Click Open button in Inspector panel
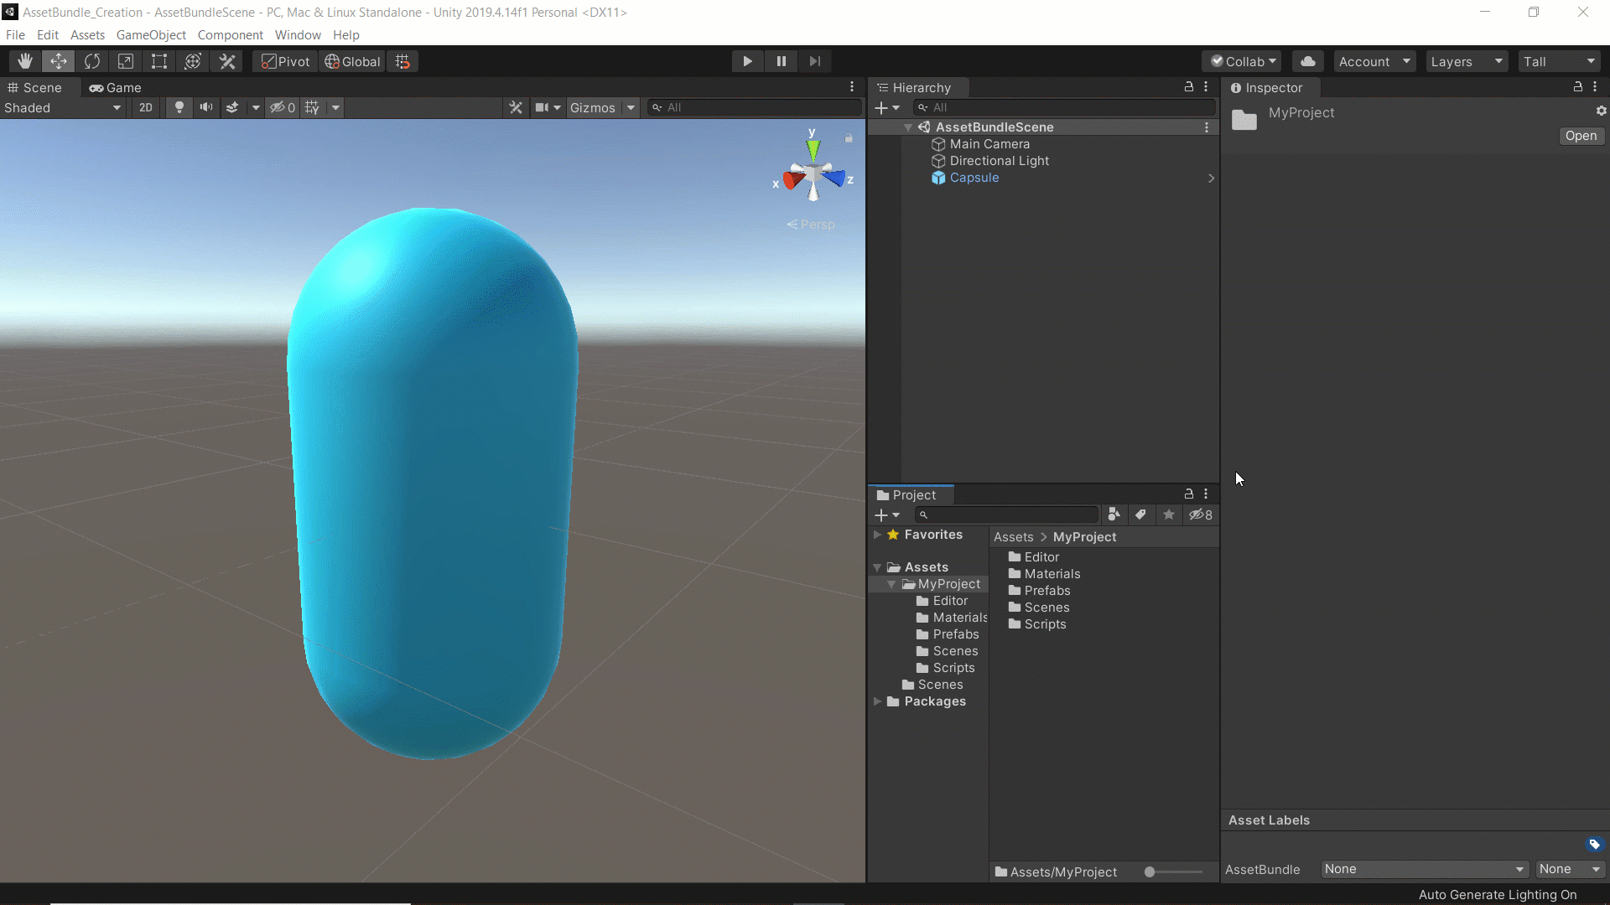 click(x=1581, y=135)
